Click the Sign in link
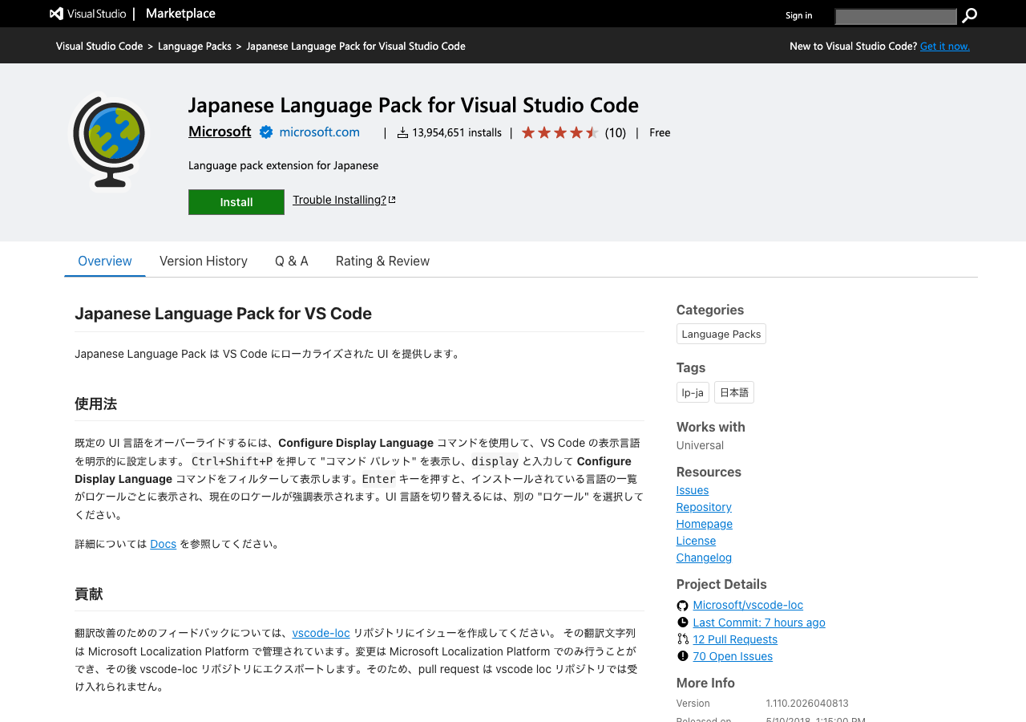1026x722 pixels. (798, 15)
